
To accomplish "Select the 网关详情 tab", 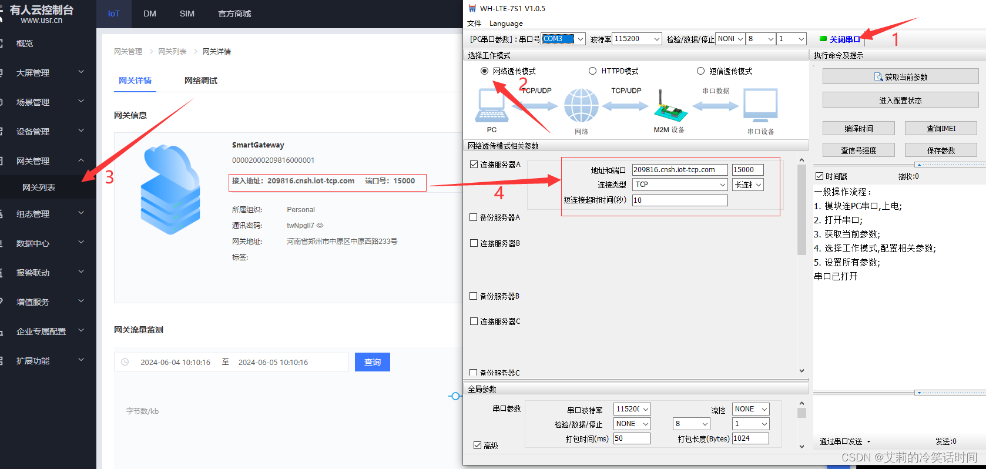I will [x=135, y=81].
